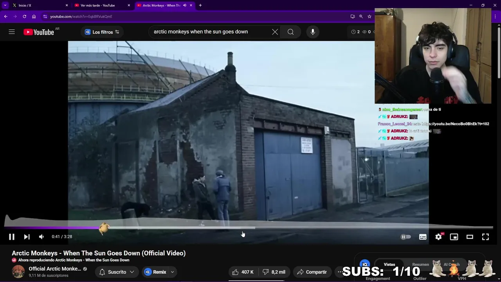Viewport: 501px width, 282px height.
Task: Open the Official Arctic Monkeys channel name
Action: pos(55,269)
